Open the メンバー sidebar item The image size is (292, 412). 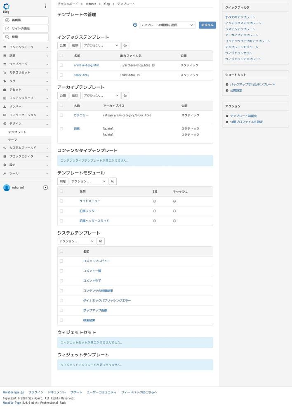click(26, 107)
